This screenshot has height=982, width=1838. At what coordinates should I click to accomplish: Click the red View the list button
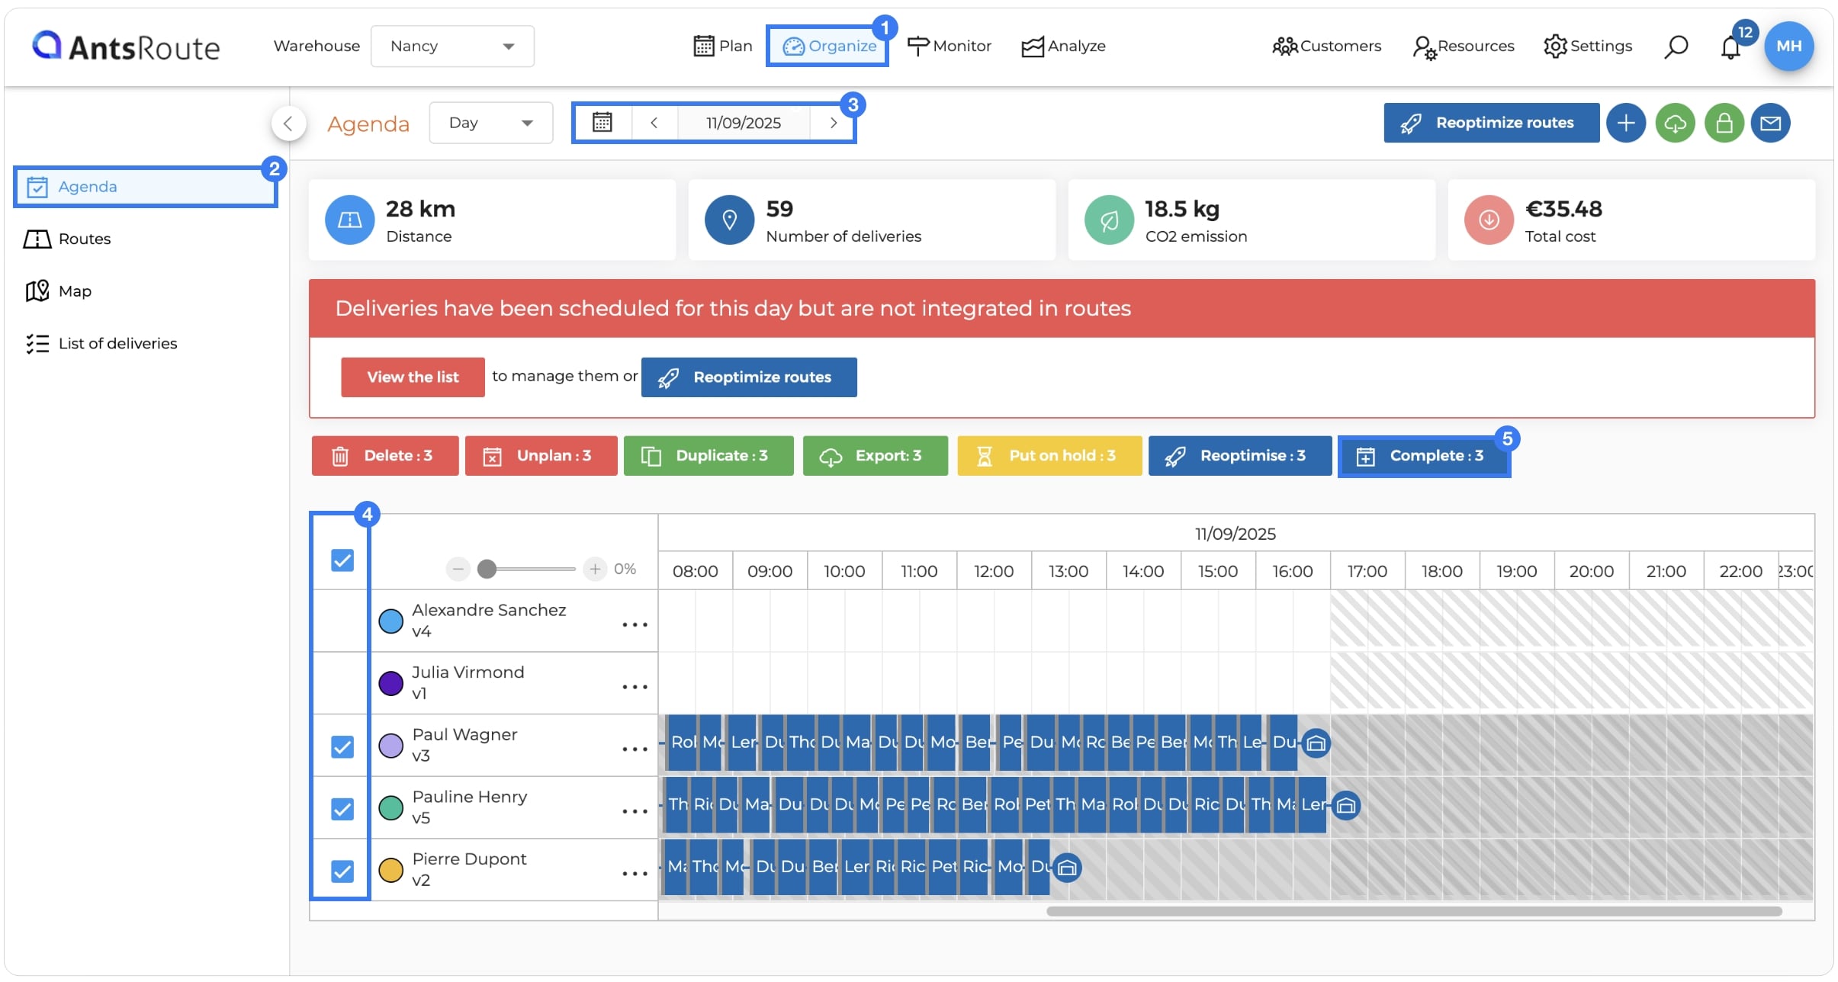coord(413,377)
